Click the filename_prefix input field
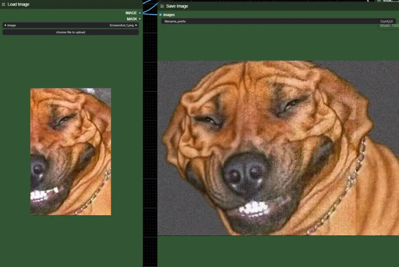The height and width of the screenshot is (267, 399). 278,21
